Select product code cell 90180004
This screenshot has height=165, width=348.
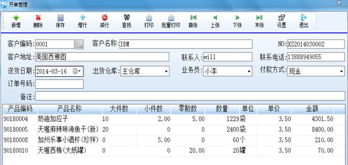pos(20,119)
